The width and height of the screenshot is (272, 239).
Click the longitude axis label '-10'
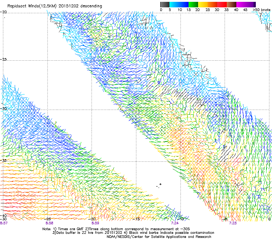[181, 219]
